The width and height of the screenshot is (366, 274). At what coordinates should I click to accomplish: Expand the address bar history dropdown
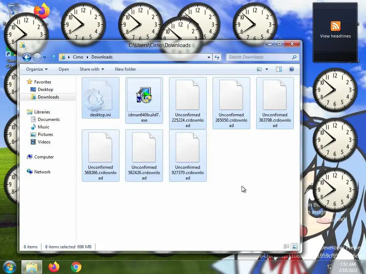pyautogui.click(x=209, y=57)
